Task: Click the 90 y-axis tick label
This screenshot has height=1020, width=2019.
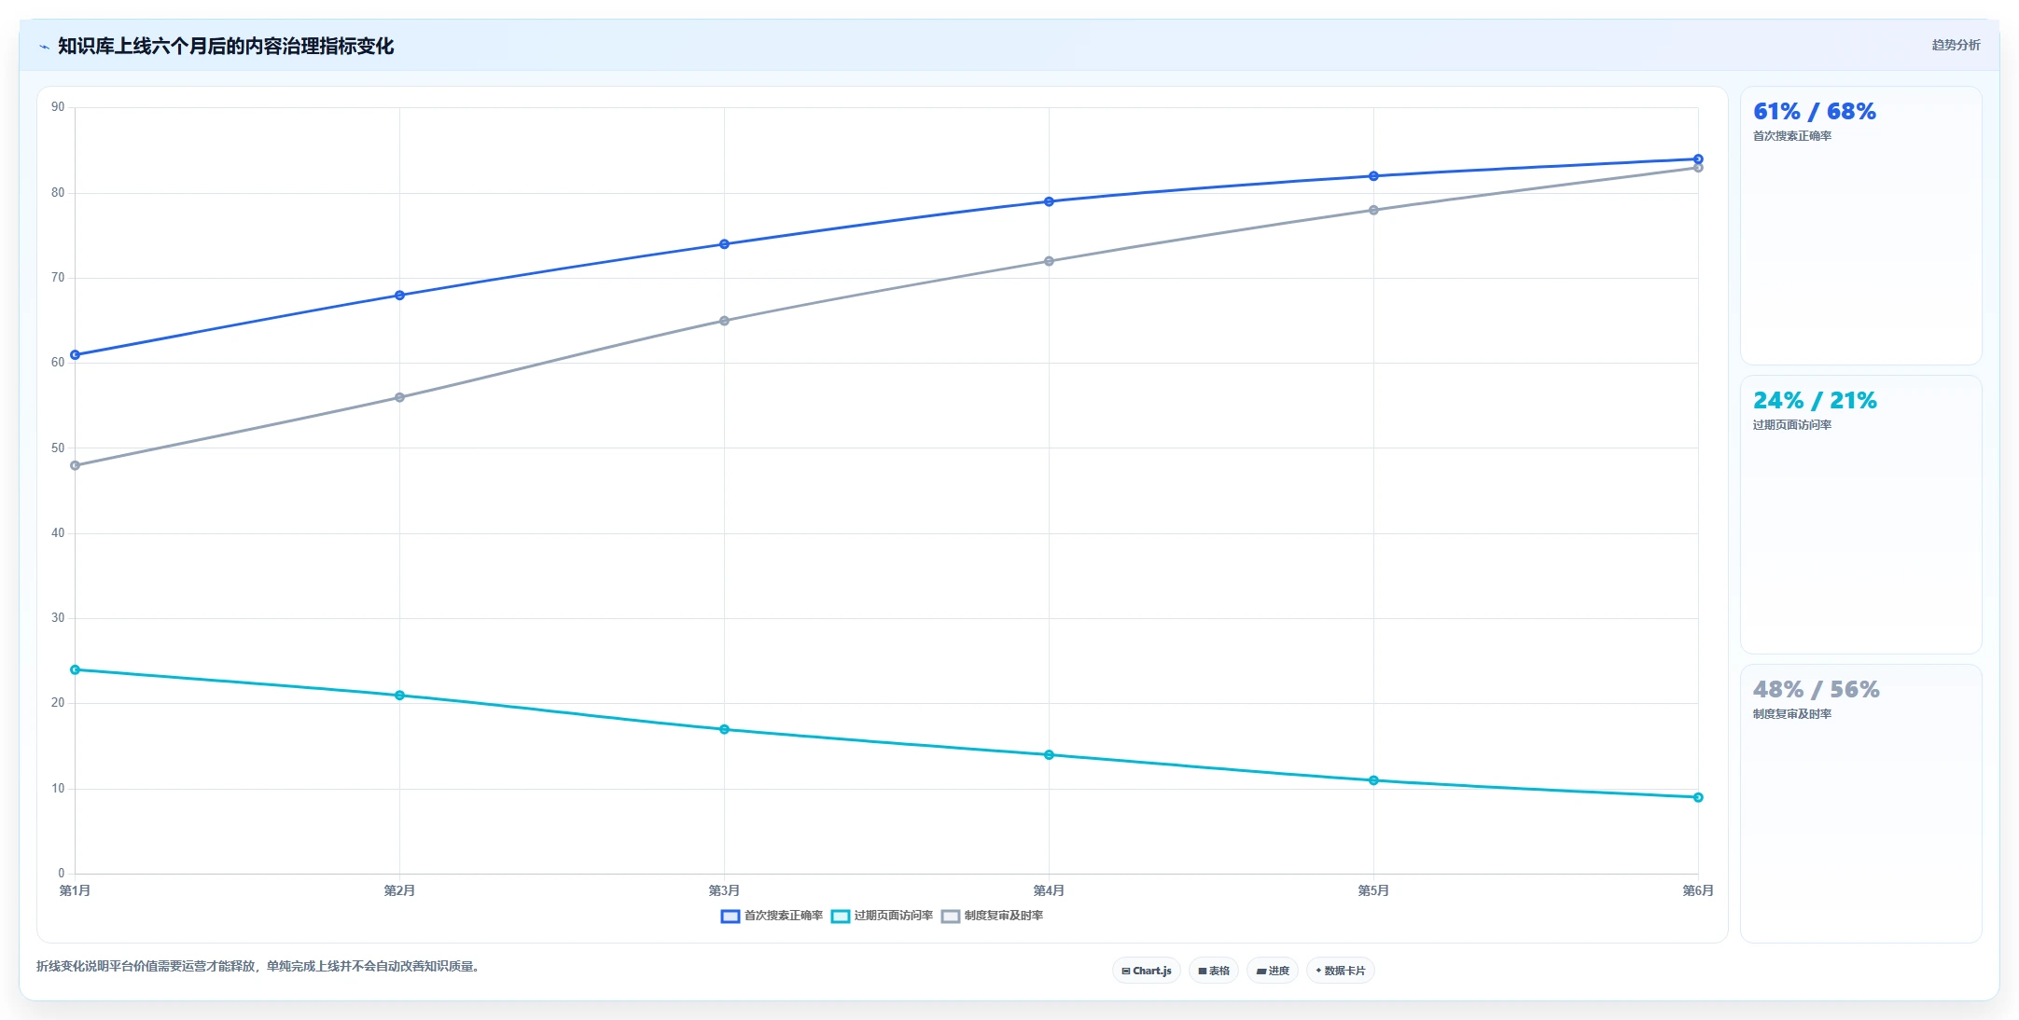Action: pyautogui.click(x=58, y=107)
